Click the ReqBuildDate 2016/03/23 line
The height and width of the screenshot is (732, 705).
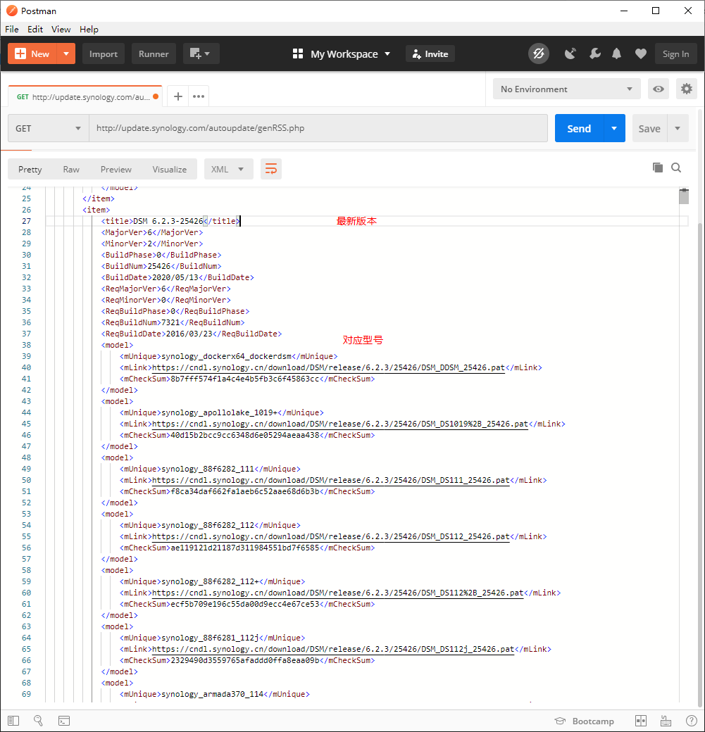192,334
